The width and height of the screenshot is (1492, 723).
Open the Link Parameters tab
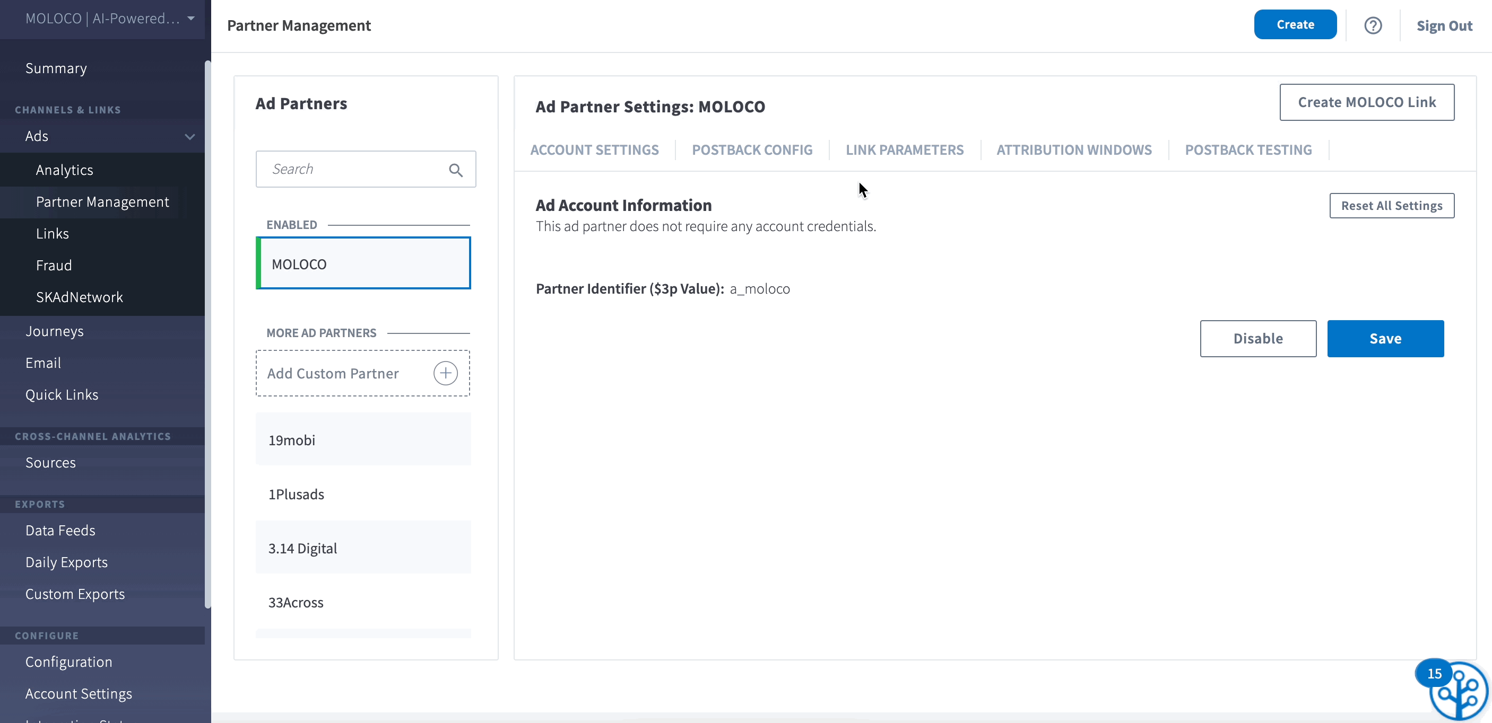coord(904,150)
